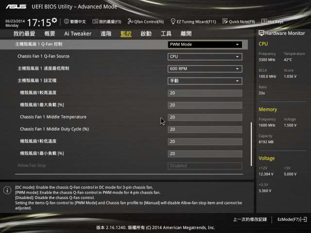Image resolution: width=311 pixels, height=233 pixels.
Task: Click the 機殼風扇1最小負載 [%] value field
Action: click(x=205, y=154)
